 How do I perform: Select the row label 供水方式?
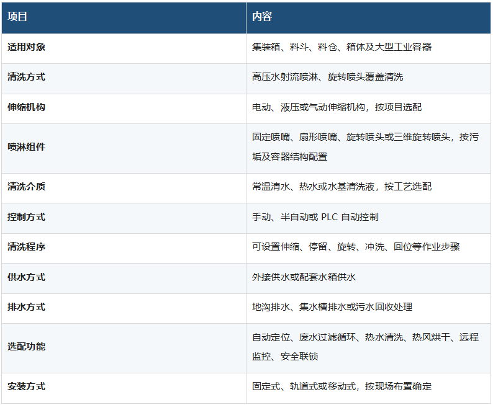27,277
